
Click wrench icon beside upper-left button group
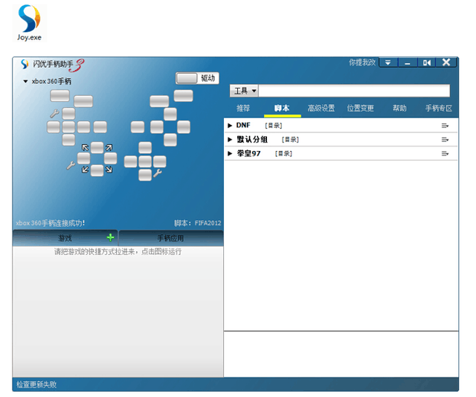54,114
